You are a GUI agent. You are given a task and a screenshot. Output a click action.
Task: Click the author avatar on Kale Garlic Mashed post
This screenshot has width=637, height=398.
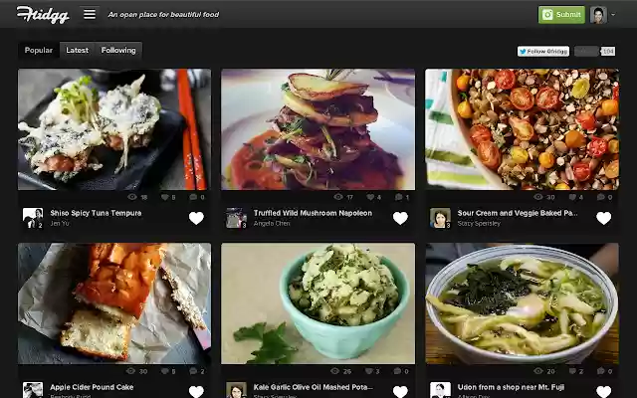tap(237, 390)
